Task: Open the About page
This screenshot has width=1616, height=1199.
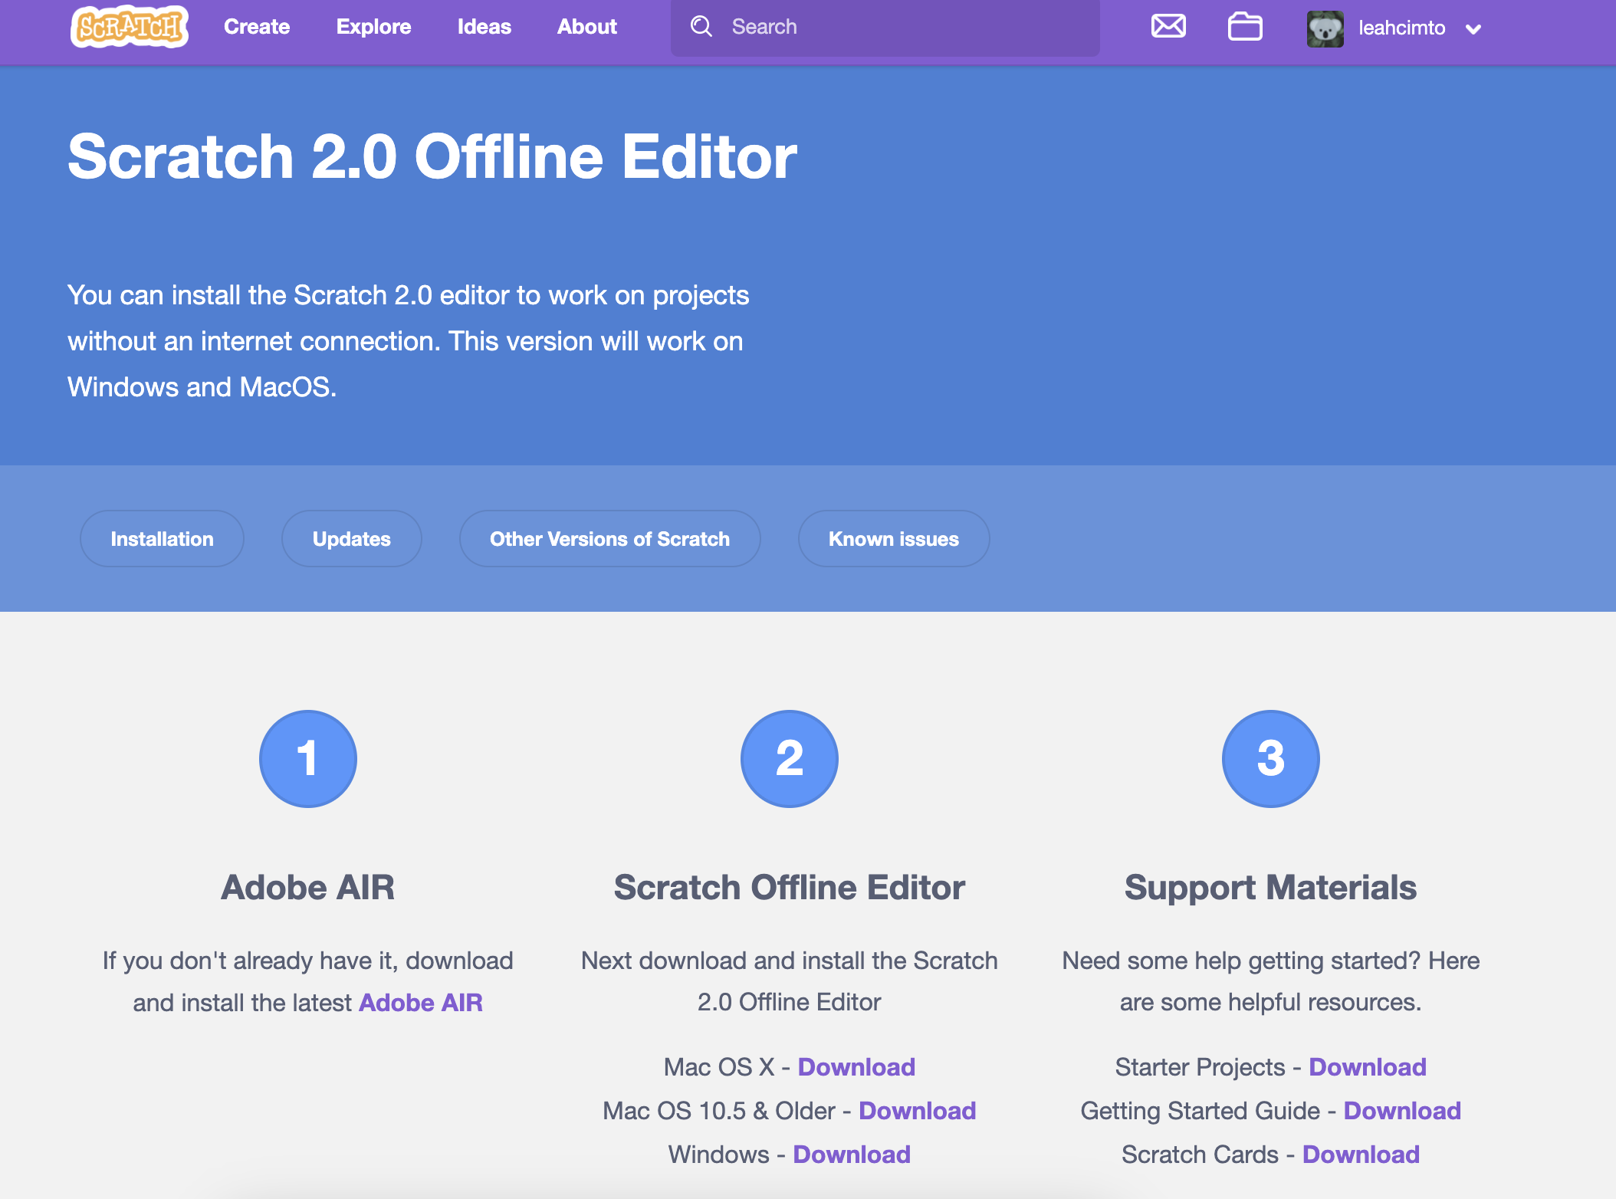Action: tap(586, 26)
